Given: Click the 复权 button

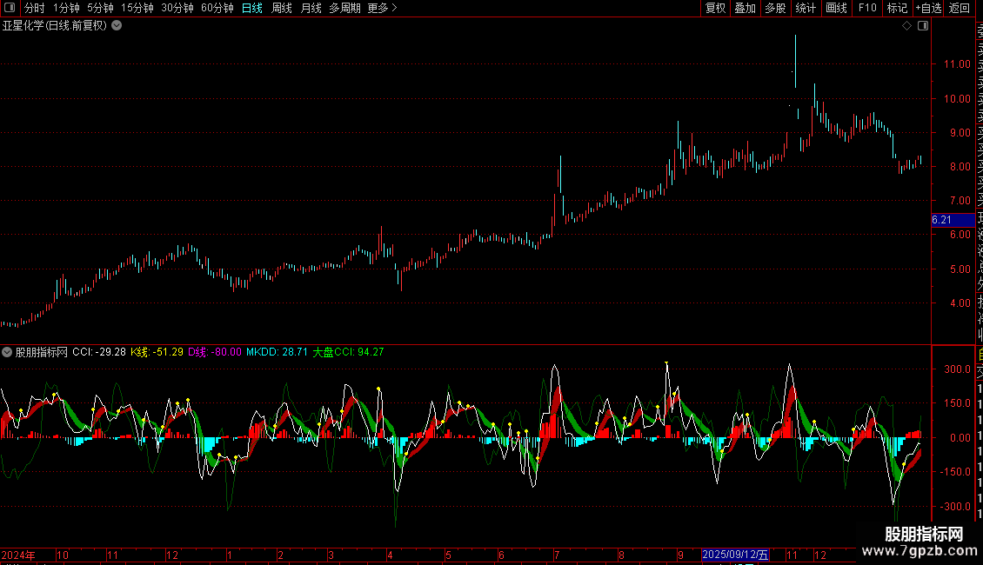Looking at the screenshot, I should pyautogui.click(x=715, y=8).
